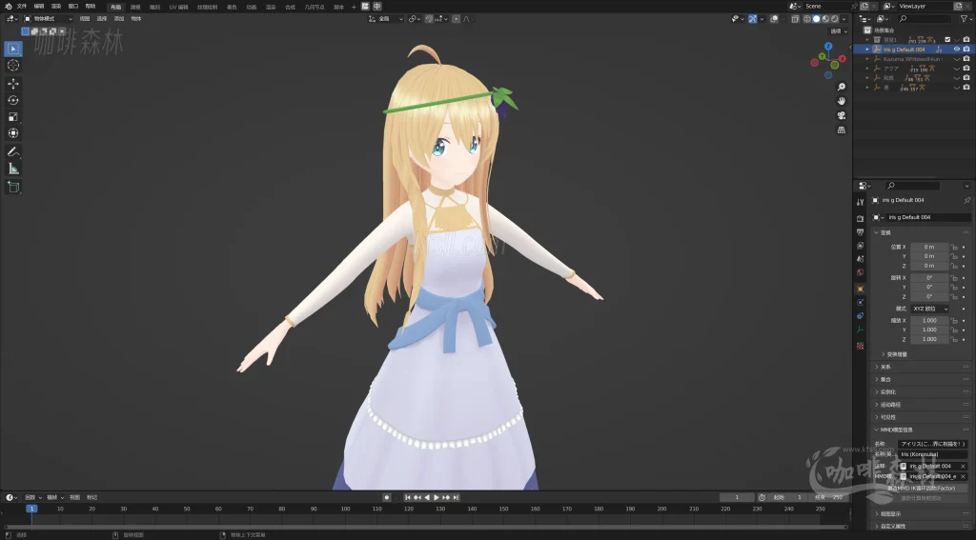Select the Scale tool
Screen dimensions: 976x540
click(x=13, y=117)
